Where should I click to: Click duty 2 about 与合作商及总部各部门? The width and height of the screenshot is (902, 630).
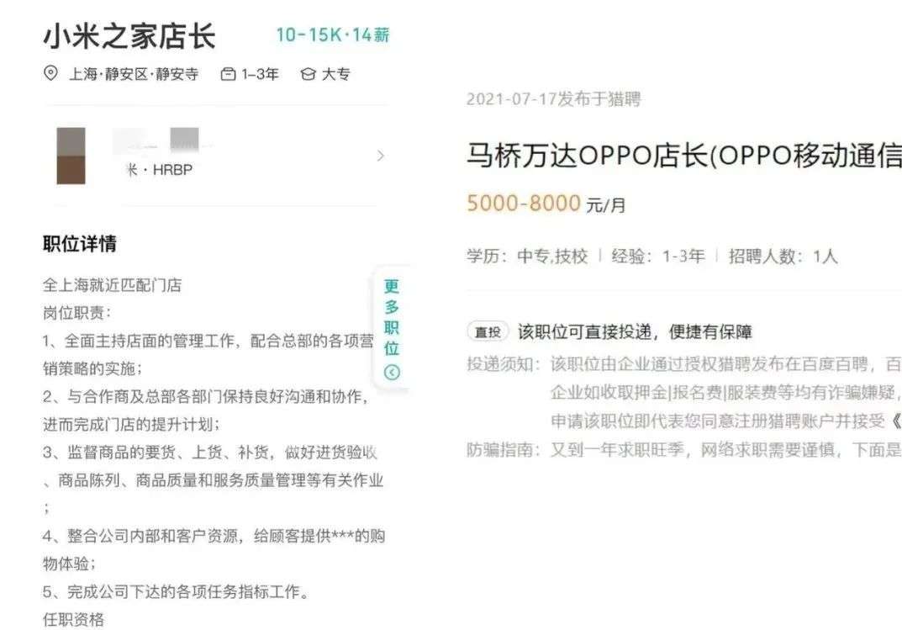point(205,410)
